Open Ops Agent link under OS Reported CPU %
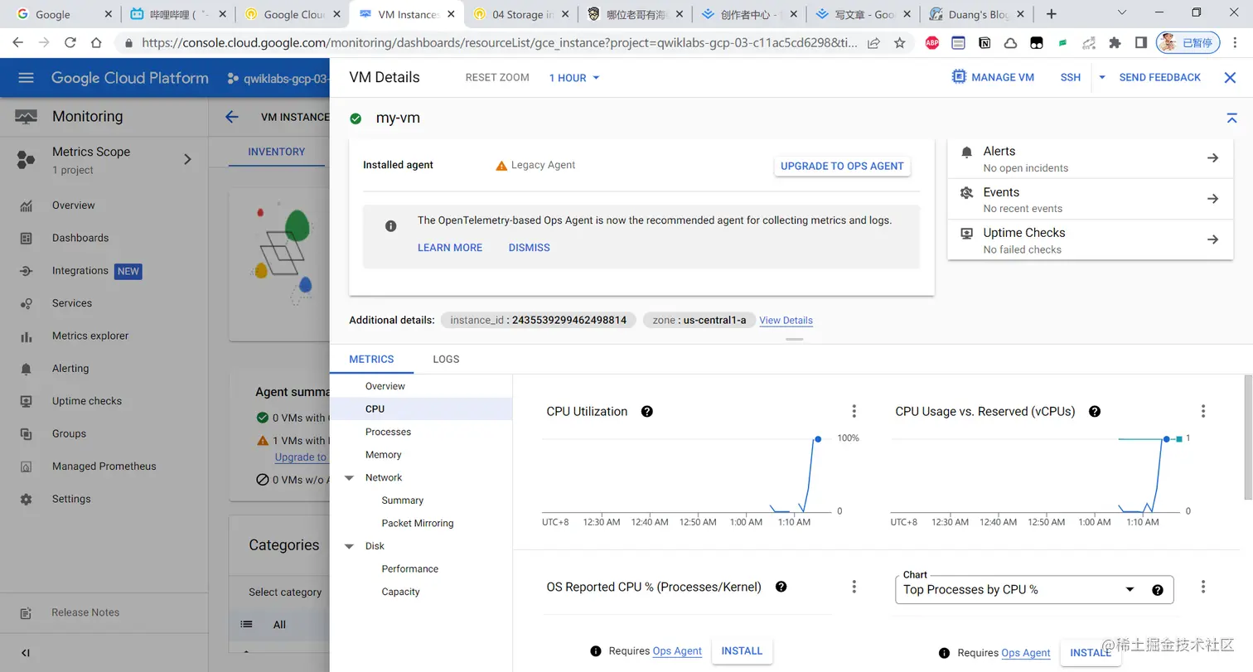 tap(677, 651)
